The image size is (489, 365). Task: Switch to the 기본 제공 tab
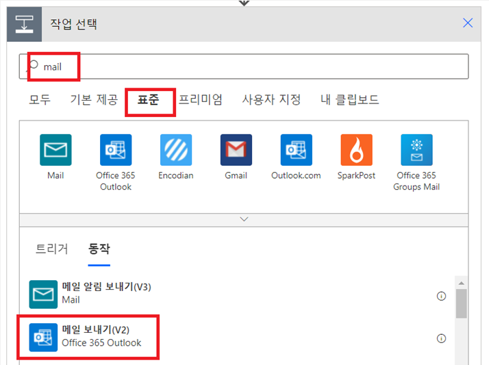(94, 100)
